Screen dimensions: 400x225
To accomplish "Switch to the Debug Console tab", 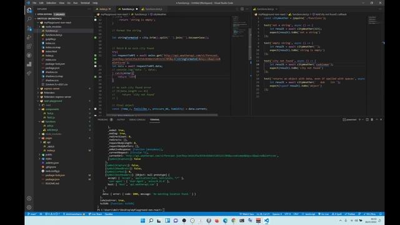I will point(137,119).
